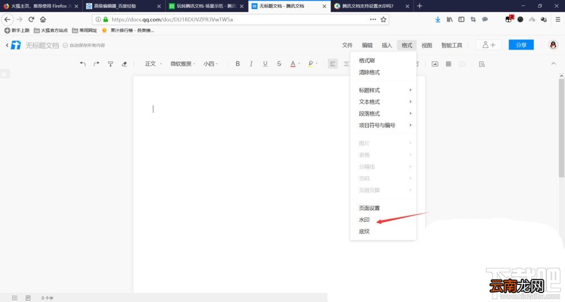Toggle underline formatting (U)
Image resolution: width=565 pixels, height=302 pixels.
point(265,64)
